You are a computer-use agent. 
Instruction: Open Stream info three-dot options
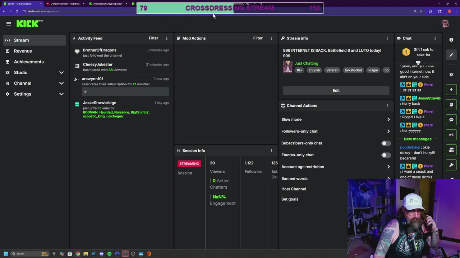pyautogui.click(x=387, y=38)
